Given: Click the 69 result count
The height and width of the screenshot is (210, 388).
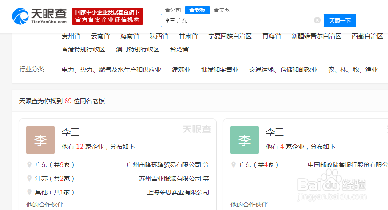Looking at the screenshot, I should tap(68, 101).
